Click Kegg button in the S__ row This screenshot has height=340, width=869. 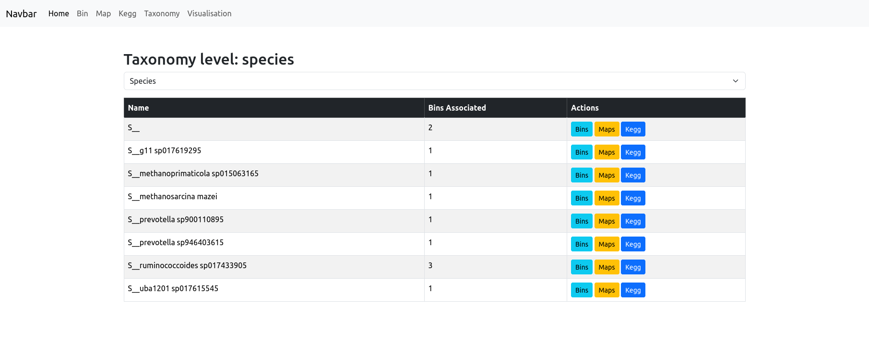[x=632, y=129]
